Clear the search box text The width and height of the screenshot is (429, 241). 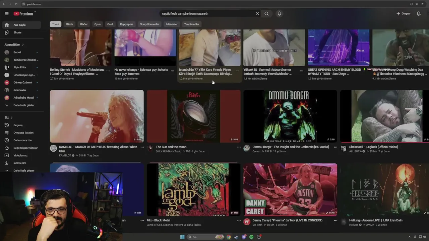[x=257, y=14]
